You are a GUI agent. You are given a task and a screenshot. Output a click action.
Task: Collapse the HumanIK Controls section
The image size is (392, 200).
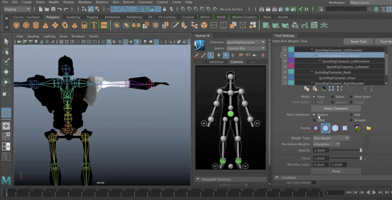(198, 179)
